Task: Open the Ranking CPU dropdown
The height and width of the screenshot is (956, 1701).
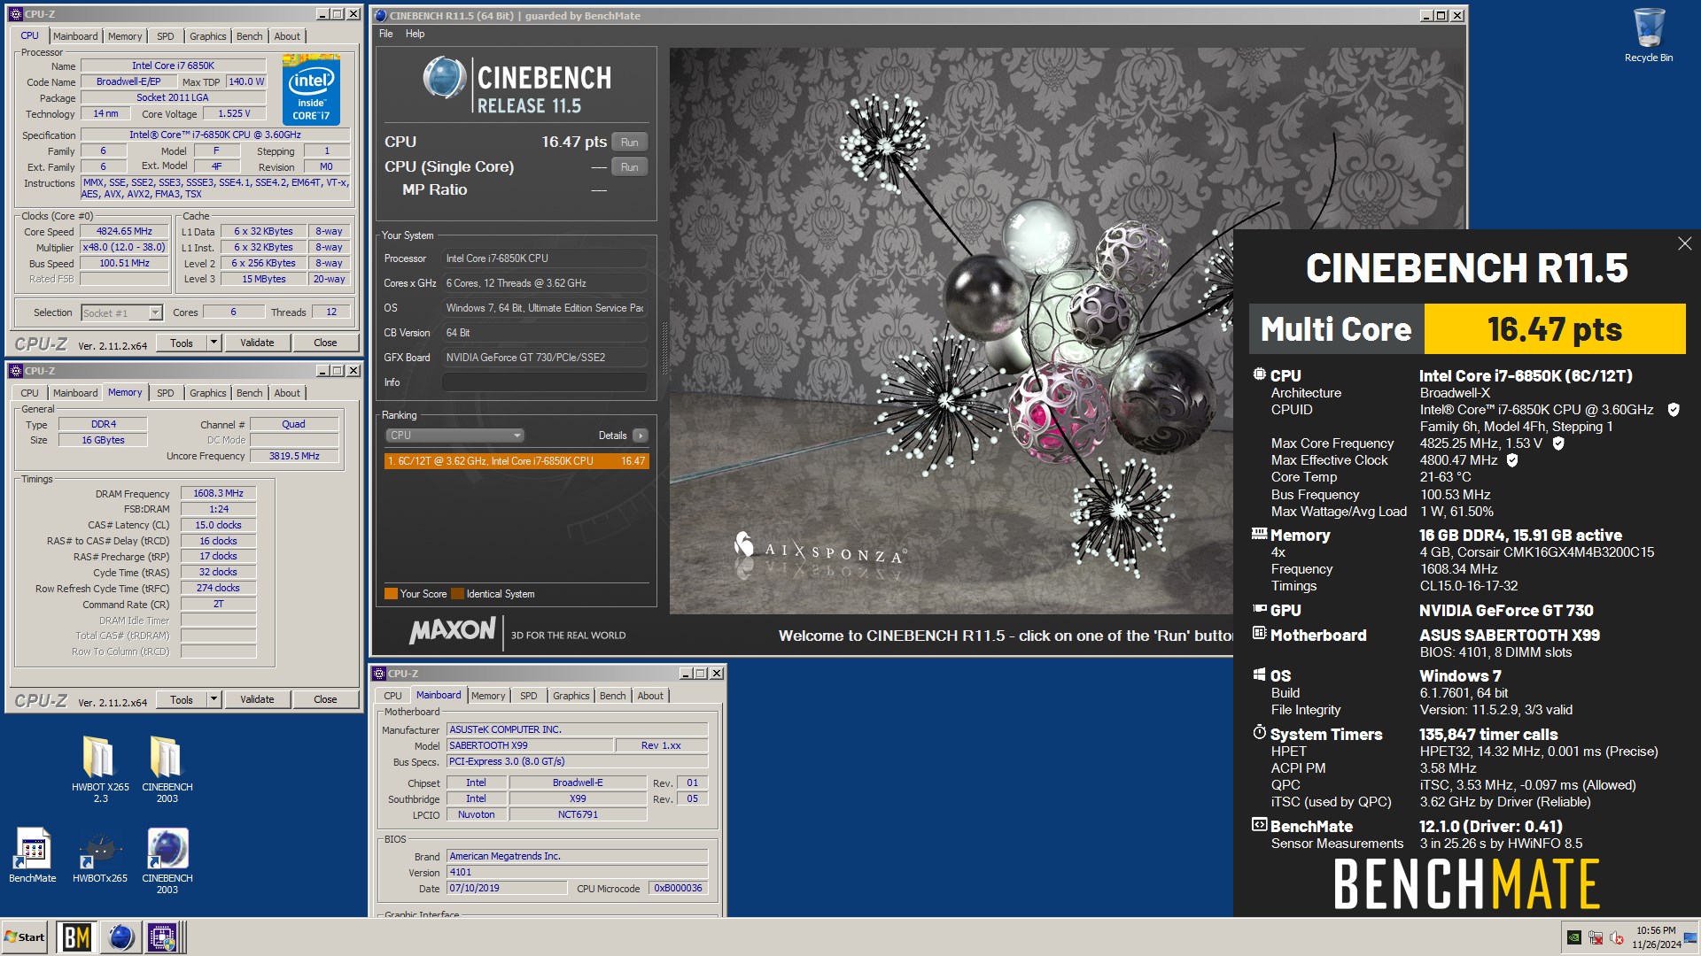Action: coord(454,436)
